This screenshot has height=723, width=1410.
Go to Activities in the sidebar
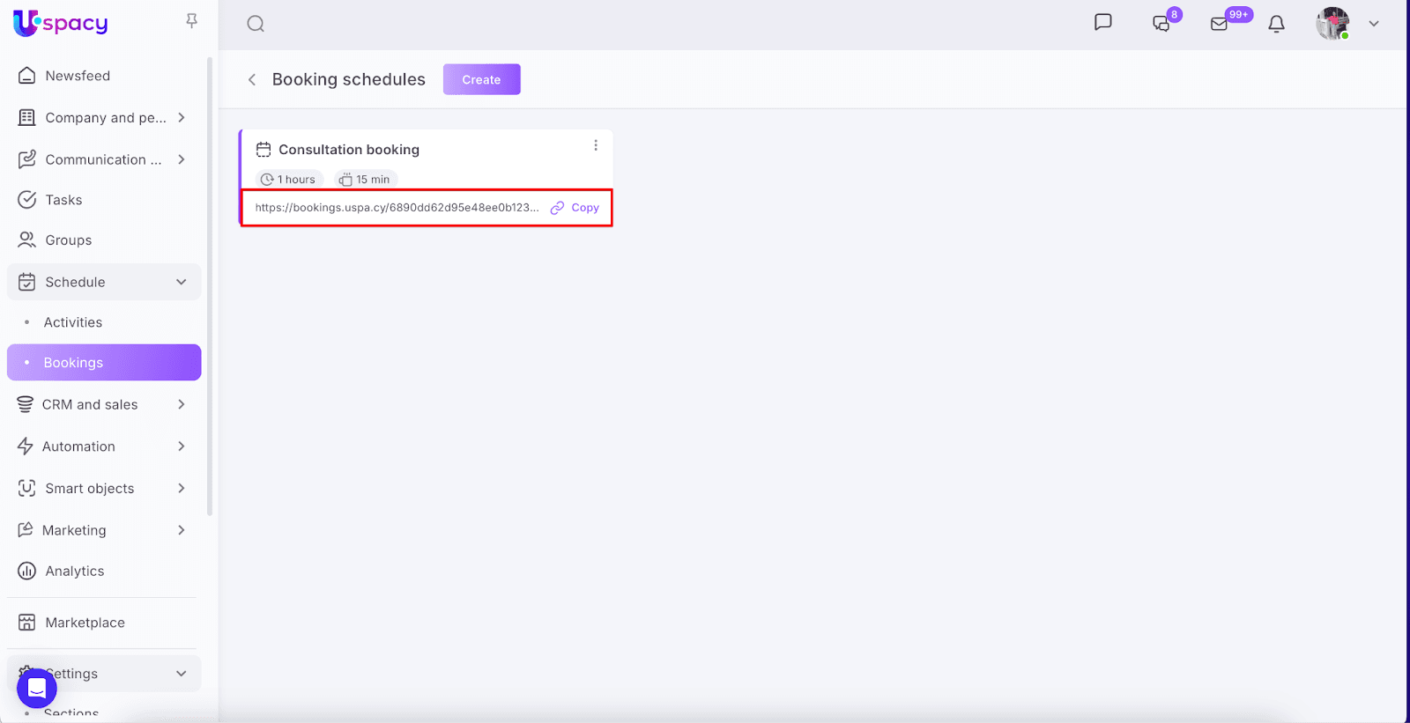(73, 322)
